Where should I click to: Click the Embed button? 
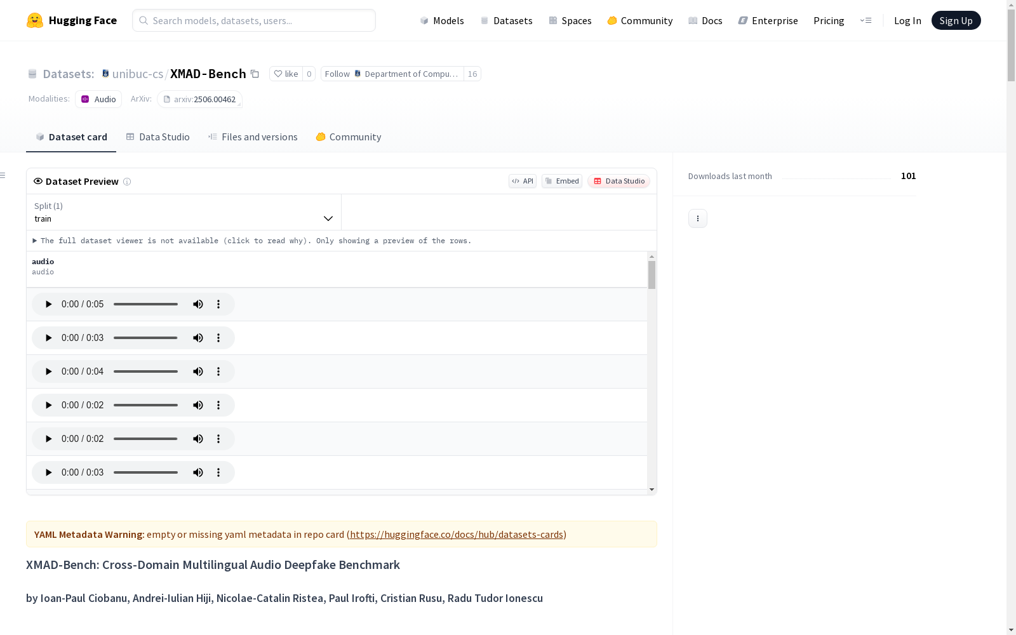pos(562,181)
